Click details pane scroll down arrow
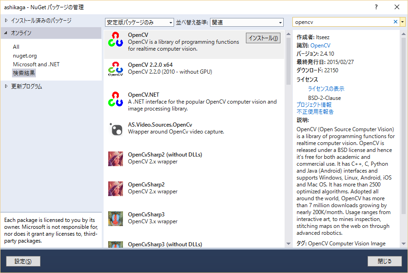 point(403,244)
